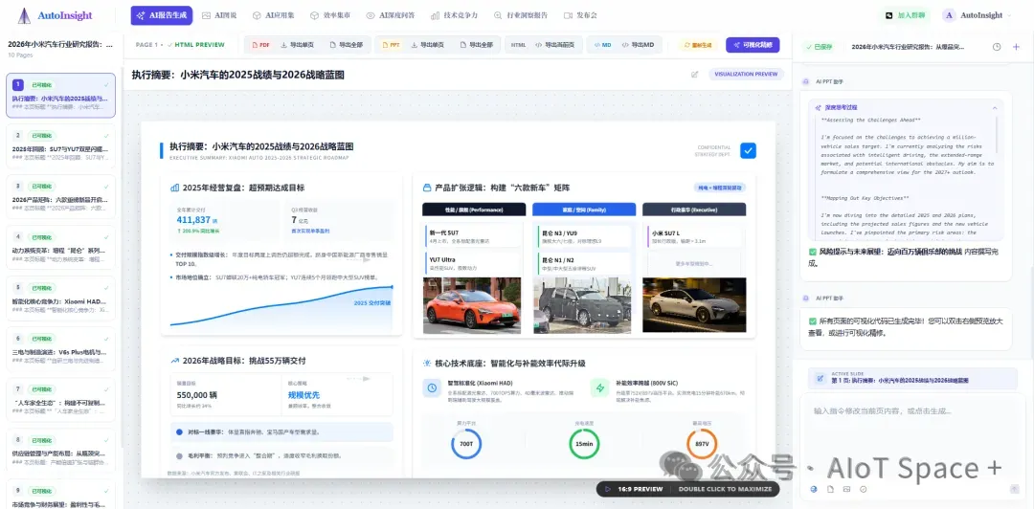
Task: Click the purple 可视化精修 button
Action: click(x=753, y=45)
